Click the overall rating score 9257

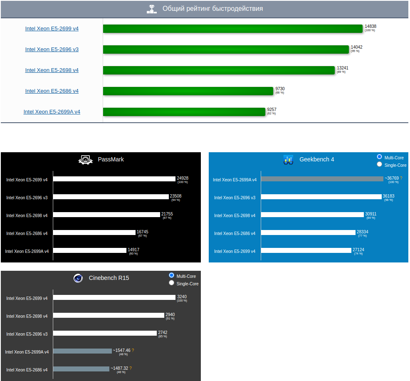272,109
